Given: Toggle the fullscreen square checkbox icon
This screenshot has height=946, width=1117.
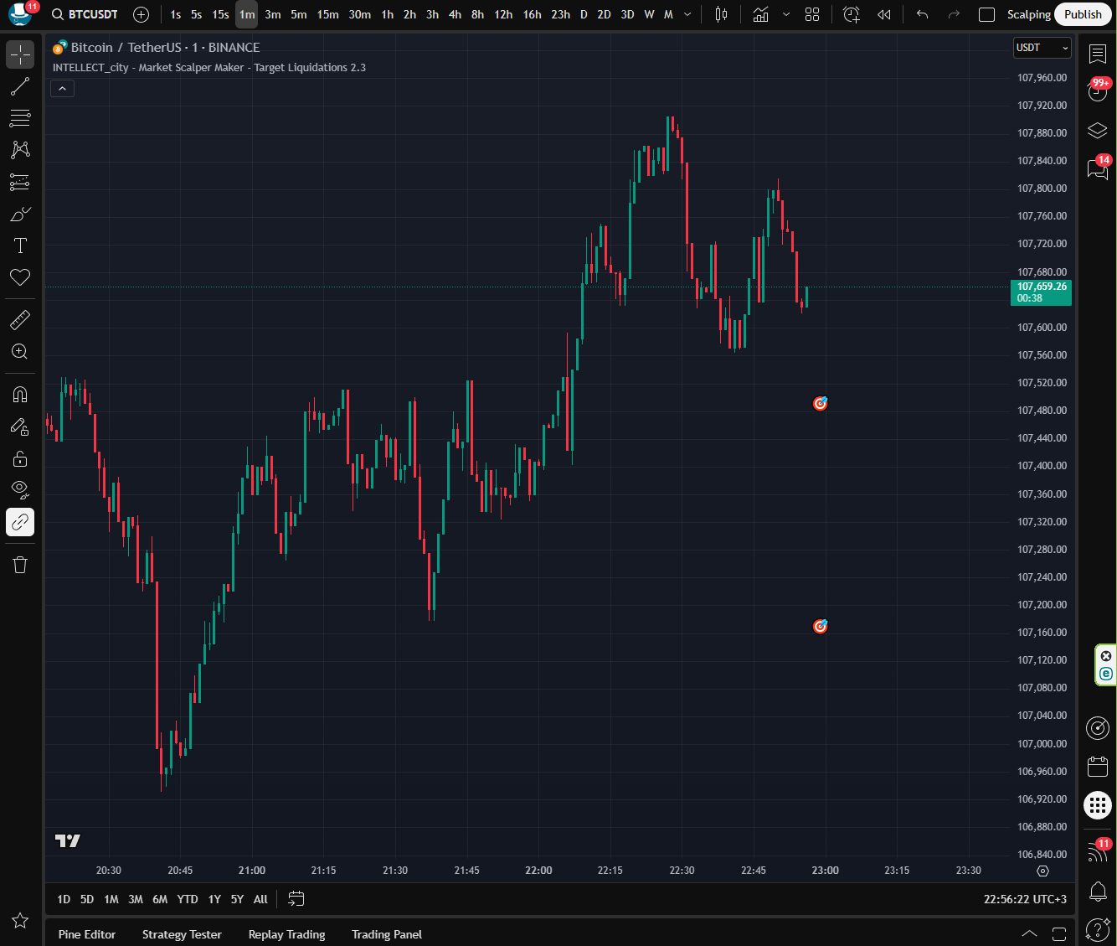Looking at the screenshot, I should click(x=986, y=14).
